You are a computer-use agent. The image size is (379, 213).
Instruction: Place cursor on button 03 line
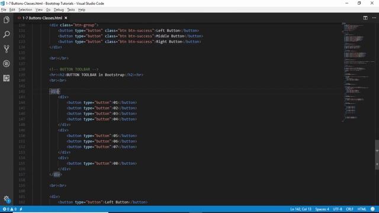coord(102,114)
